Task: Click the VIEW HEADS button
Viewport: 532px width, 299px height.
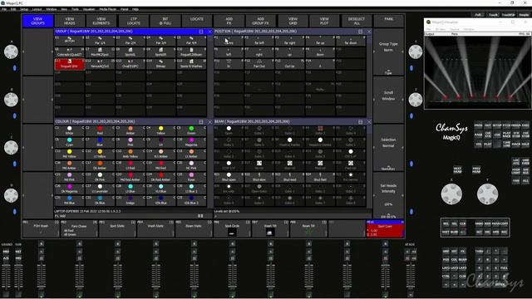Action: [70, 21]
